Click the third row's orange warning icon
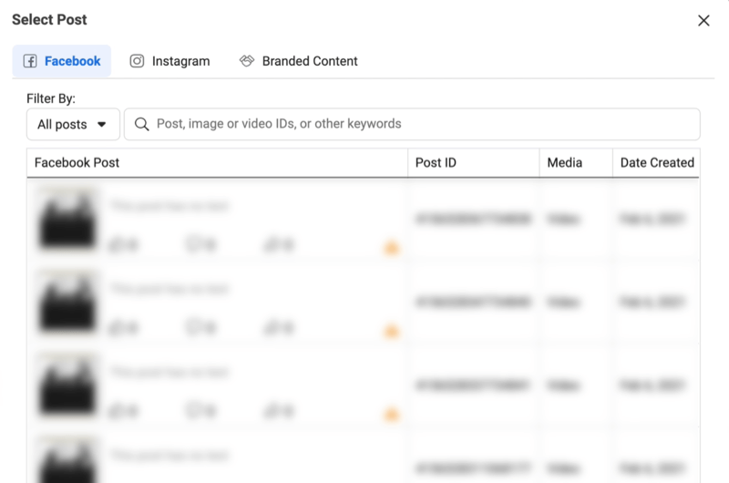This screenshot has width=729, height=483. point(392,415)
